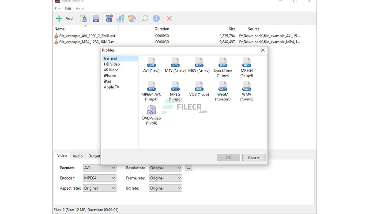This screenshot has width=369, height=214.
Task: Open the Aspect ratio dropdown
Action: [x=100, y=188]
